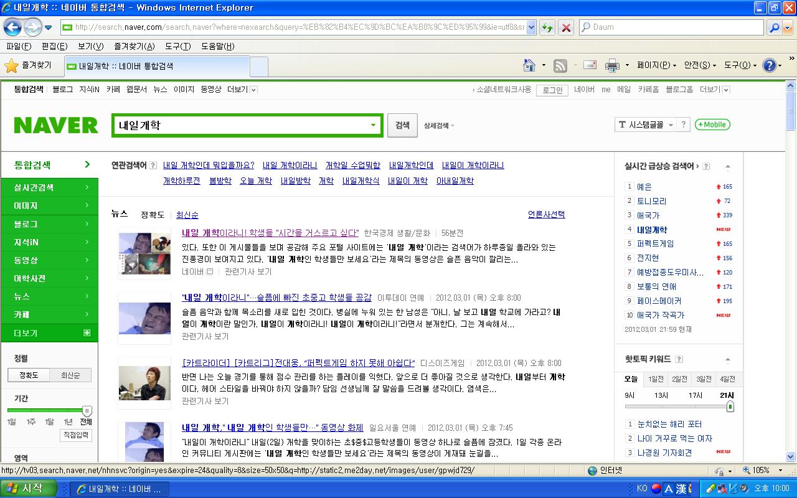Open the 시스템글꼴 font dropdown

point(645,125)
